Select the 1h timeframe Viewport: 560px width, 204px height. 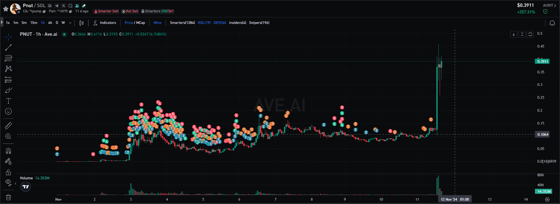tap(43, 23)
